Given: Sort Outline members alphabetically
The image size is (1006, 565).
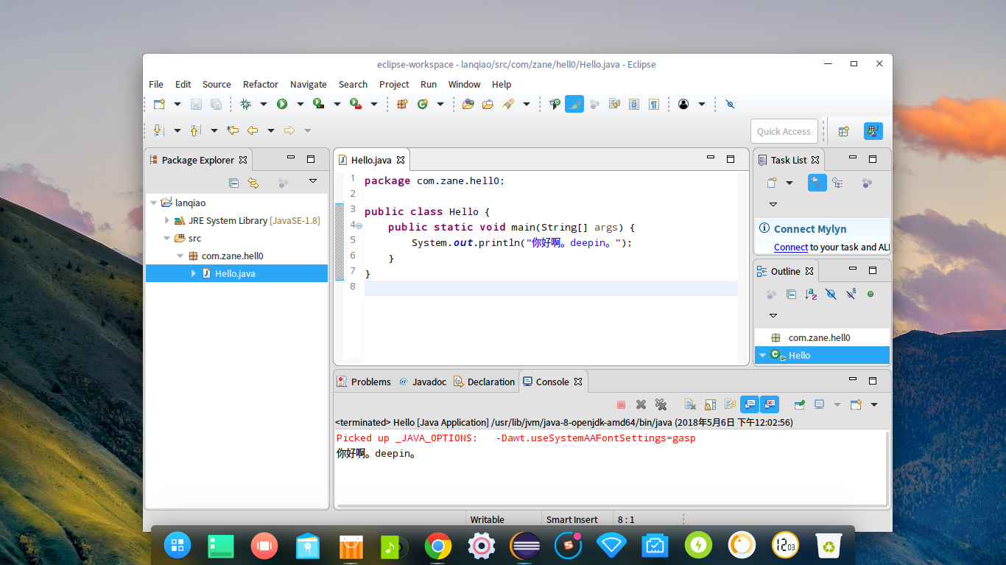Looking at the screenshot, I should tap(811, 294).
